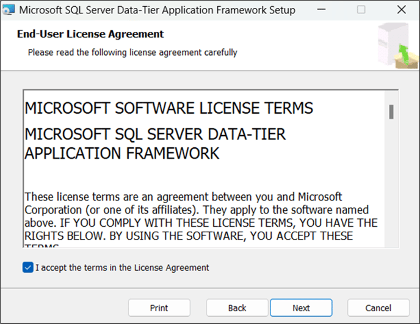The width and height of the screenshot is (420, 324).
Task: Proceed by pressing Next
Action: tap(301, 307)
